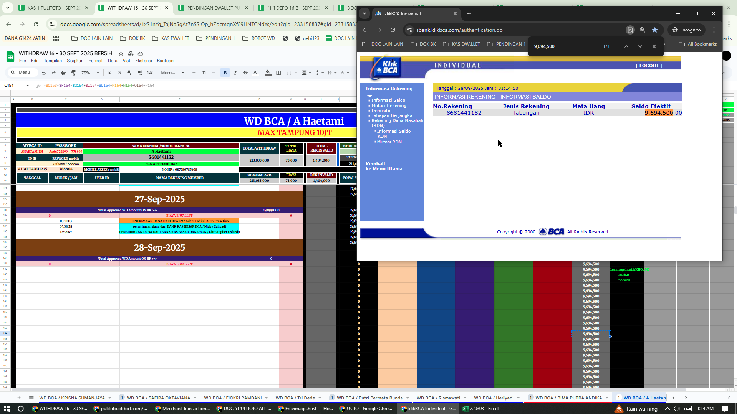Click the font size field showing 11
This screenshot has width=737, height=414.
pos(204,73)
